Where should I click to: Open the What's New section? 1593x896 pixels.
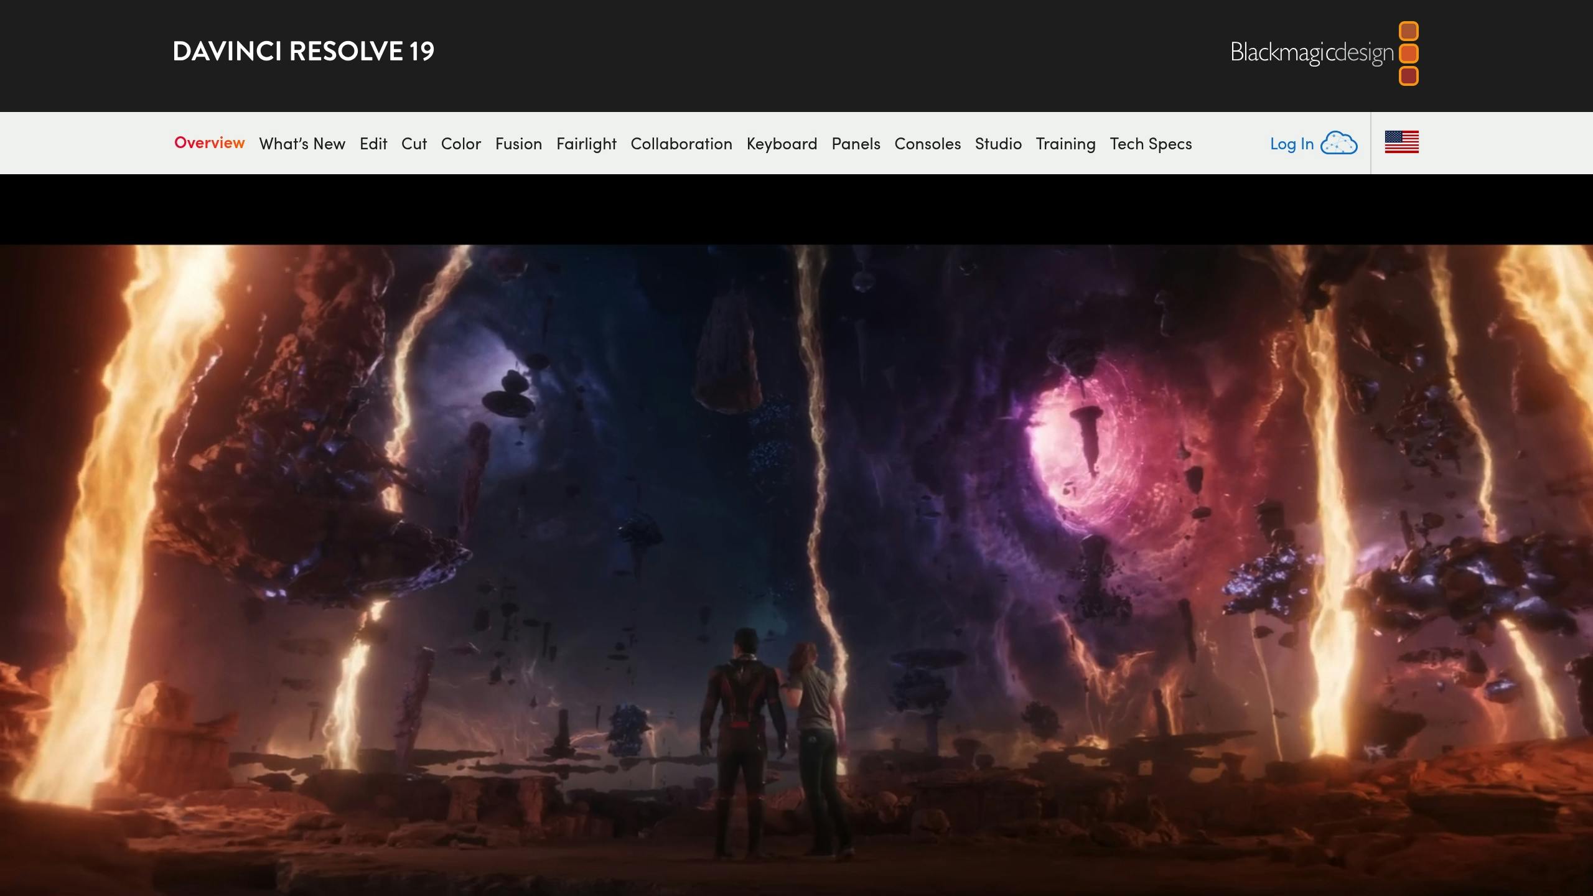[302, 143]
